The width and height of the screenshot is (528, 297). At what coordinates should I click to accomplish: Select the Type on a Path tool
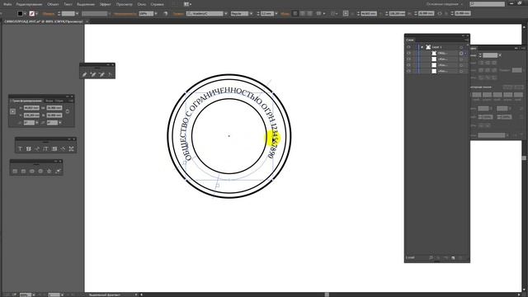pos(37,148)
